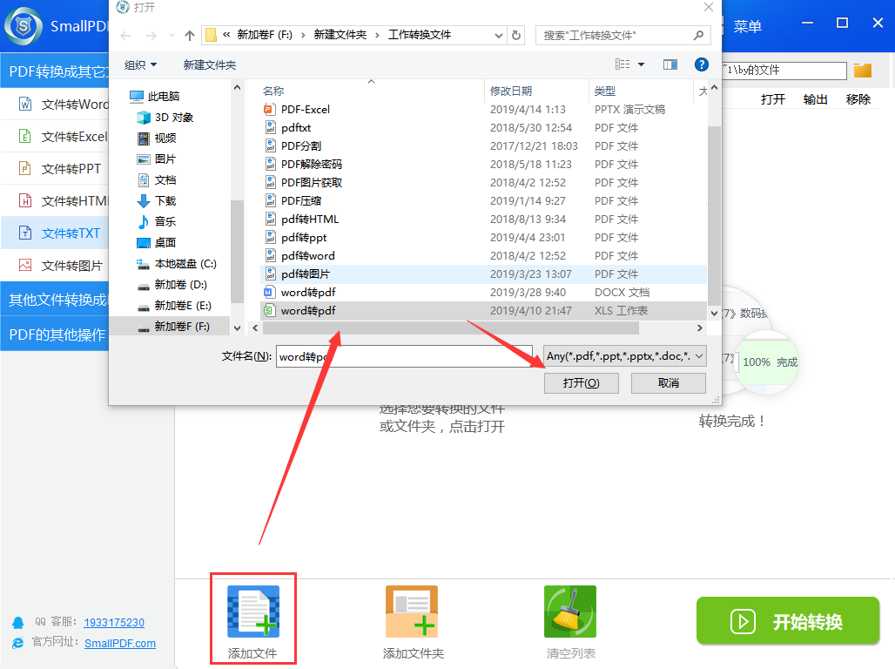Click the 新建文件夹 toolbar button
The image size is (895, 669).
[210, 64]
